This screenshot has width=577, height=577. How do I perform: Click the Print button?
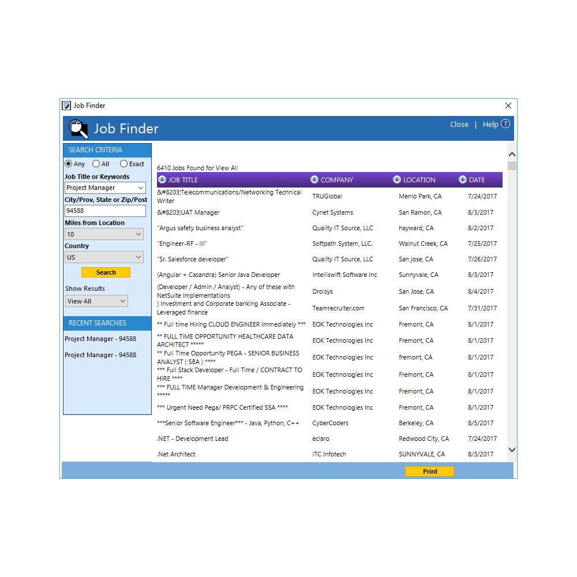[429, 471]
